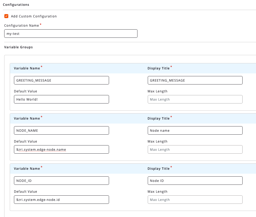
Task: Click the NODE_NAME variable name field
Action: point(61,130)
